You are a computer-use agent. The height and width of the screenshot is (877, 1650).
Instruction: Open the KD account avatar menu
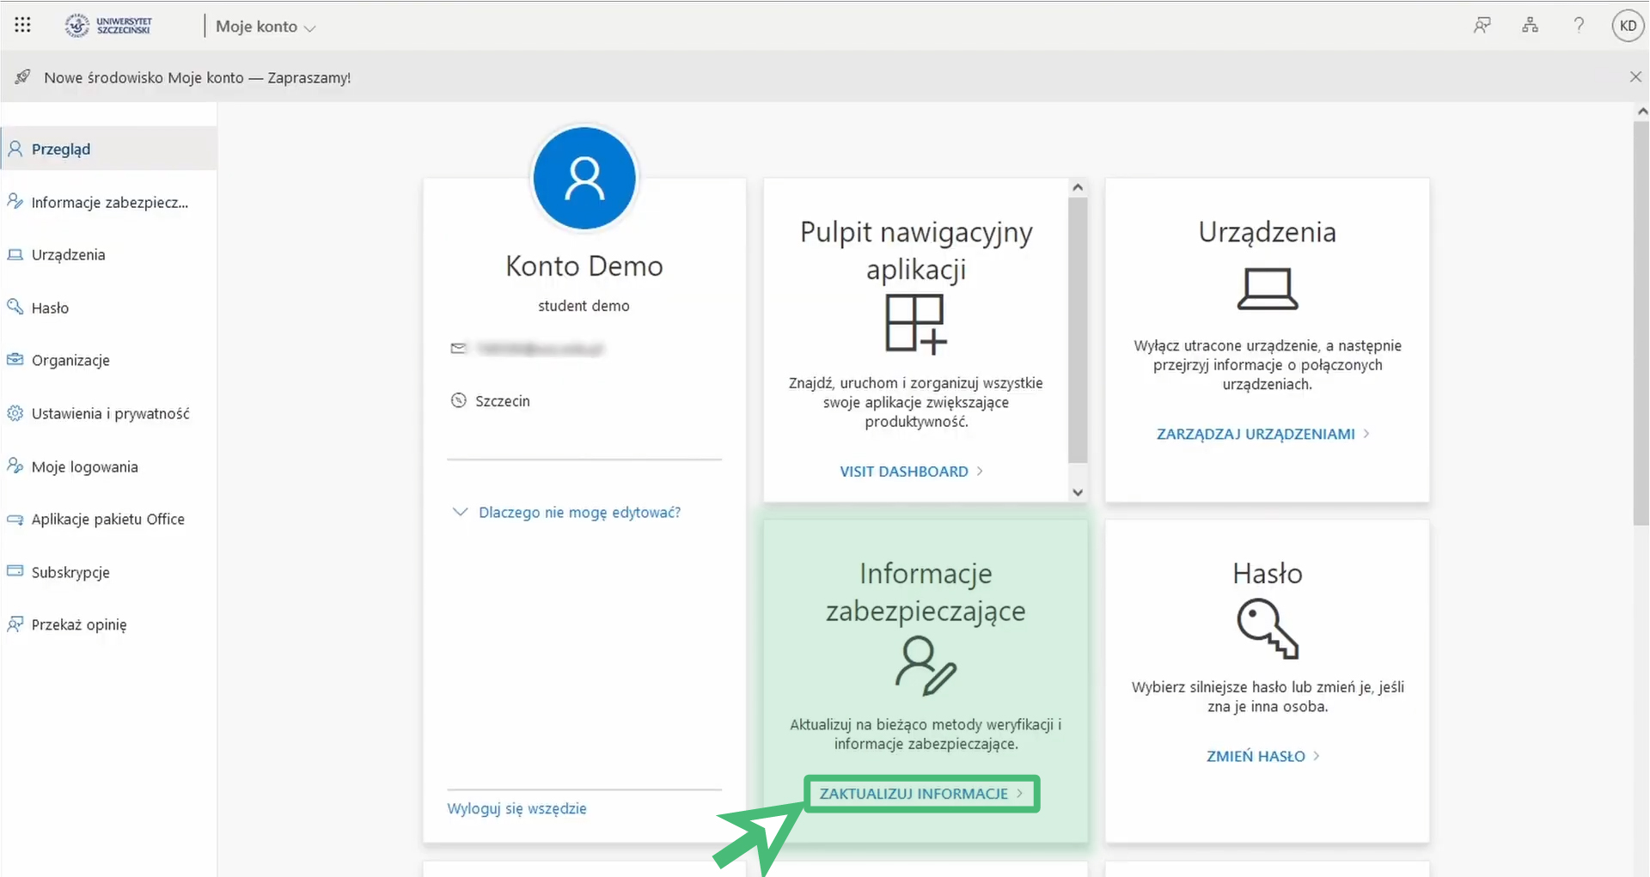1628,26
